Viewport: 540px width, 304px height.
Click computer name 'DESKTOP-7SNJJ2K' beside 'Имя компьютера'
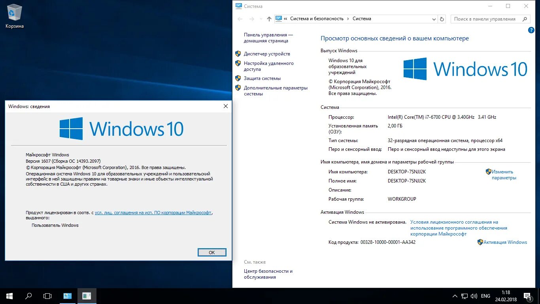point(407,172)
